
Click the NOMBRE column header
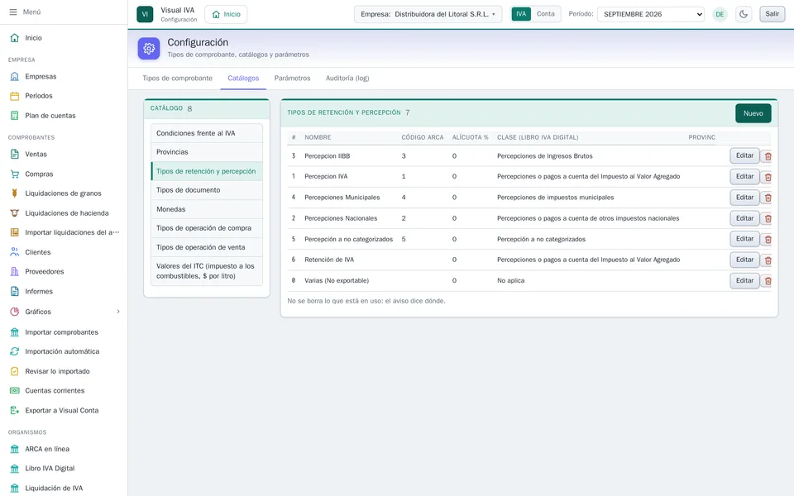[x=318, y=138]
